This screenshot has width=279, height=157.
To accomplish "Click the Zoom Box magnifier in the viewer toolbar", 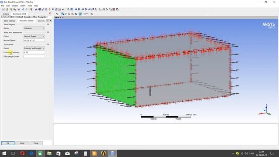I will [x=76, y=14].
